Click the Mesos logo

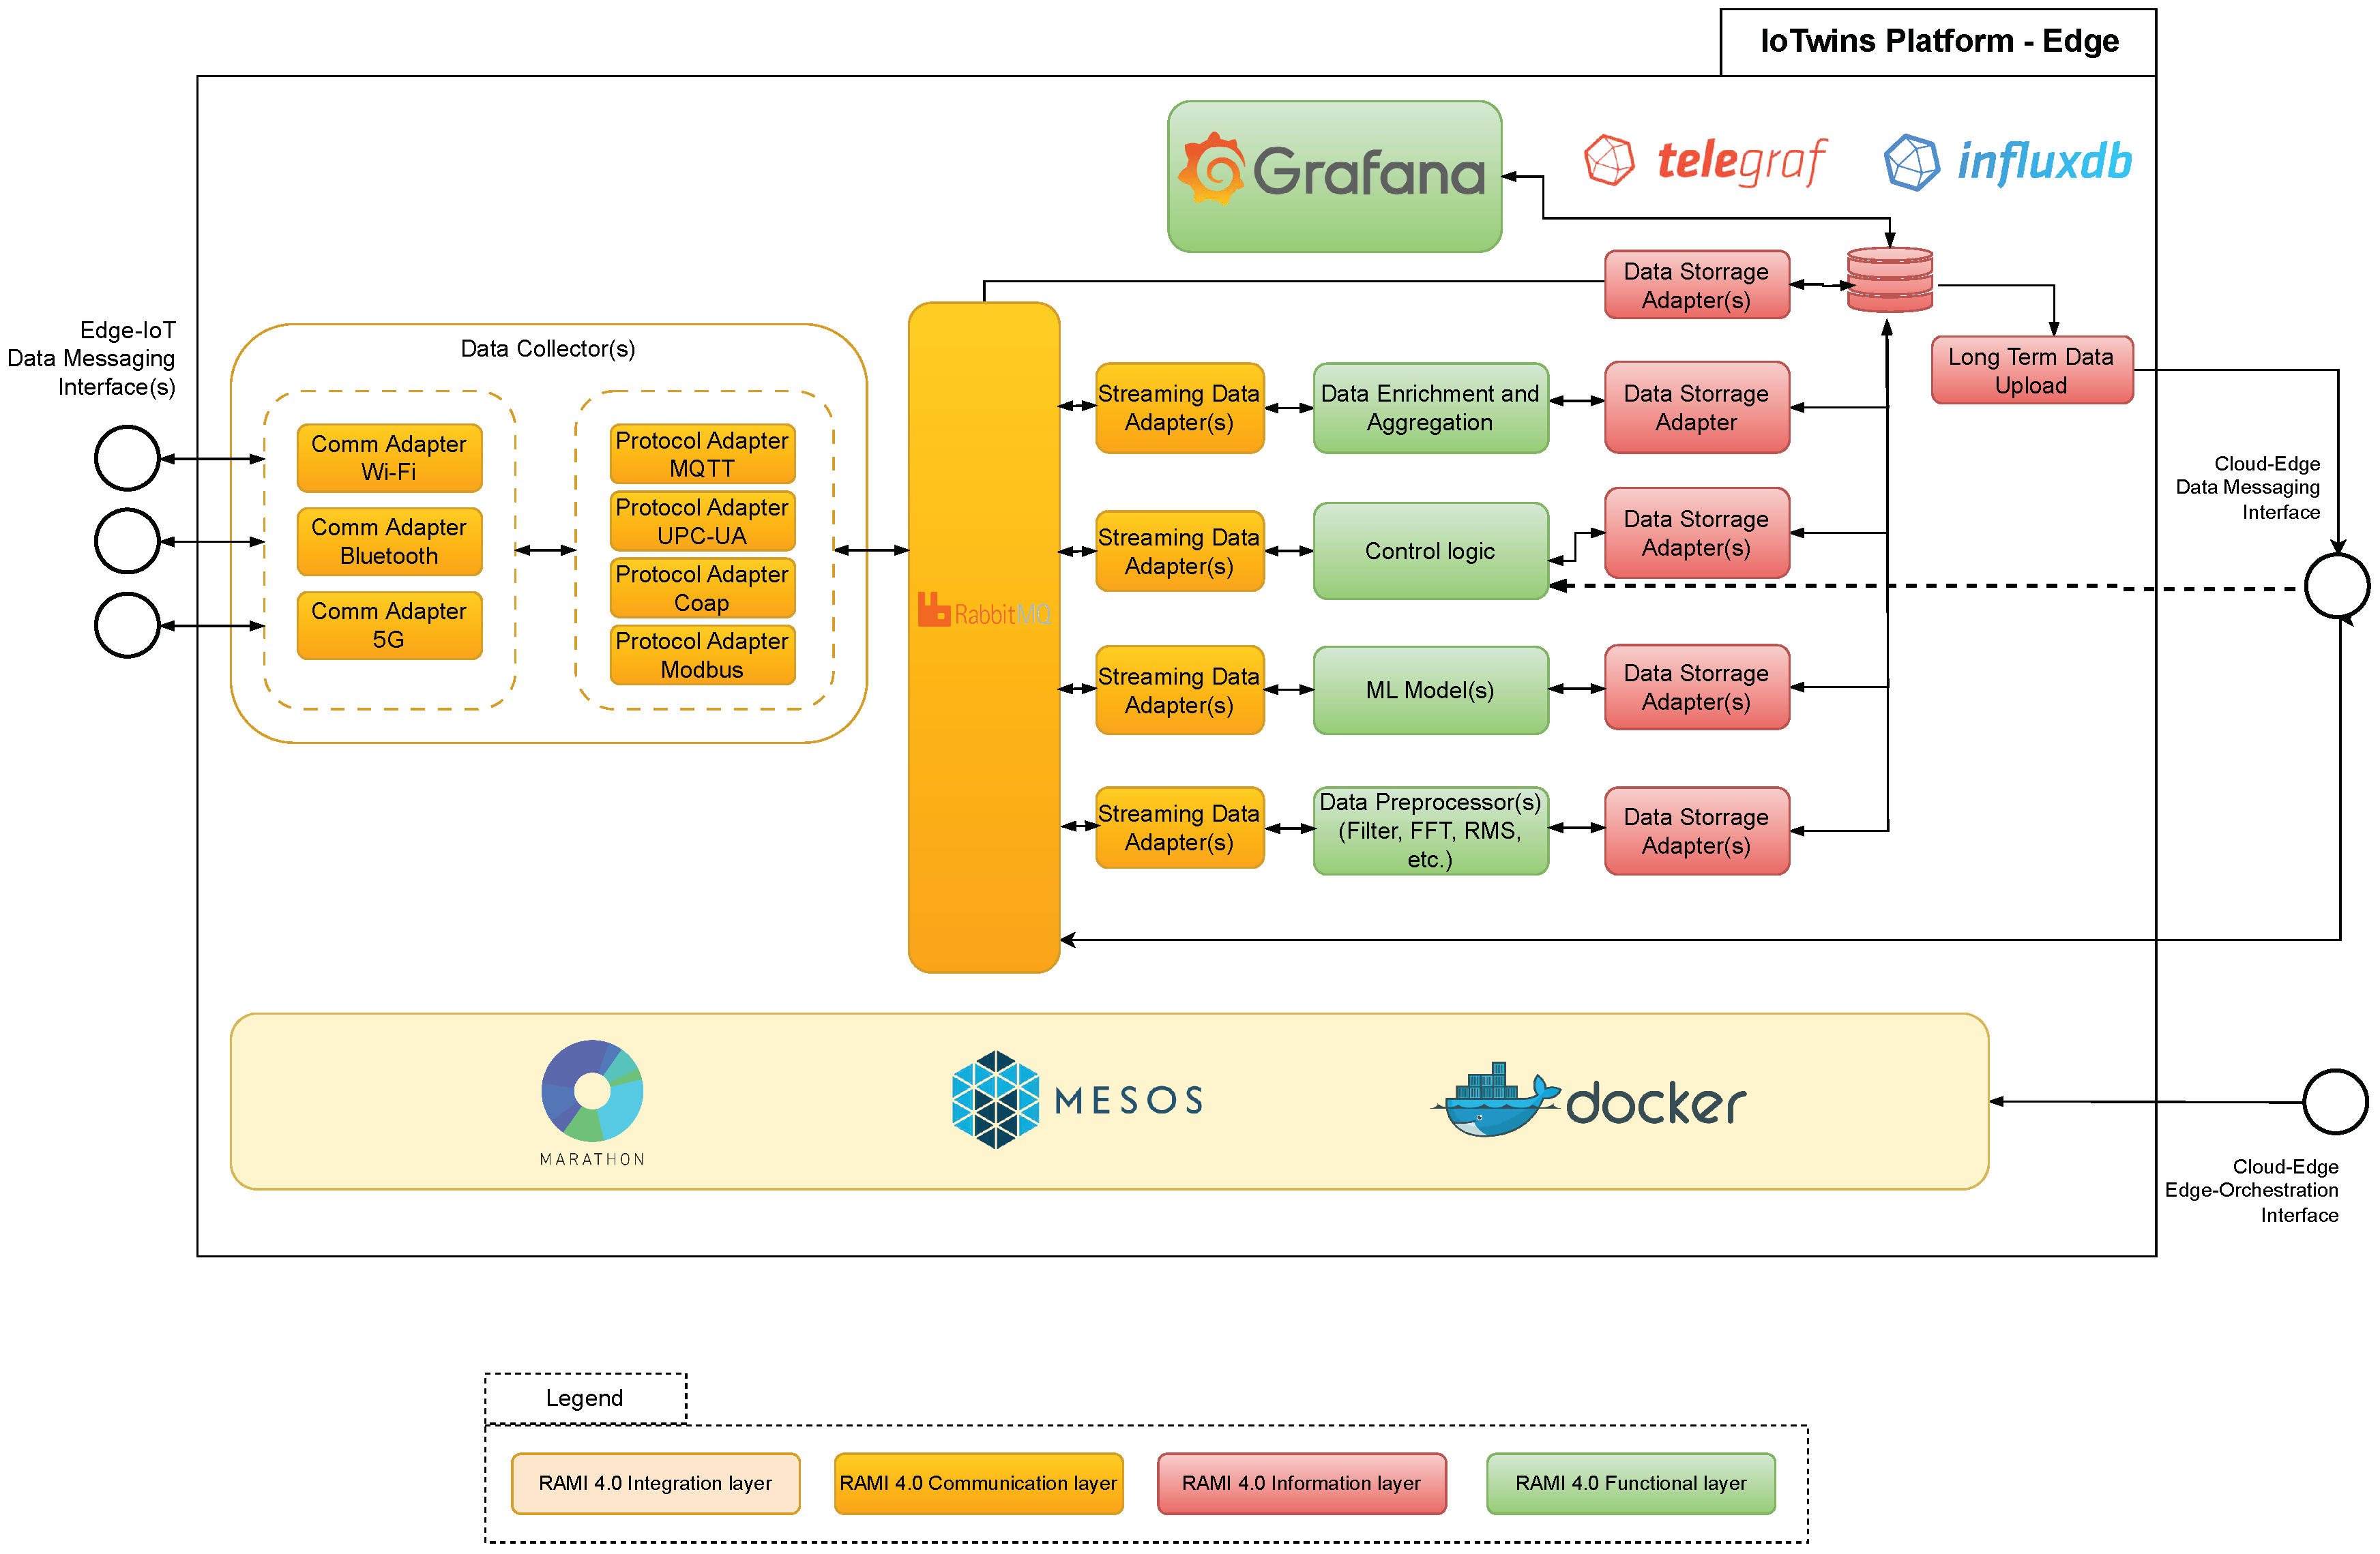1077,1099
